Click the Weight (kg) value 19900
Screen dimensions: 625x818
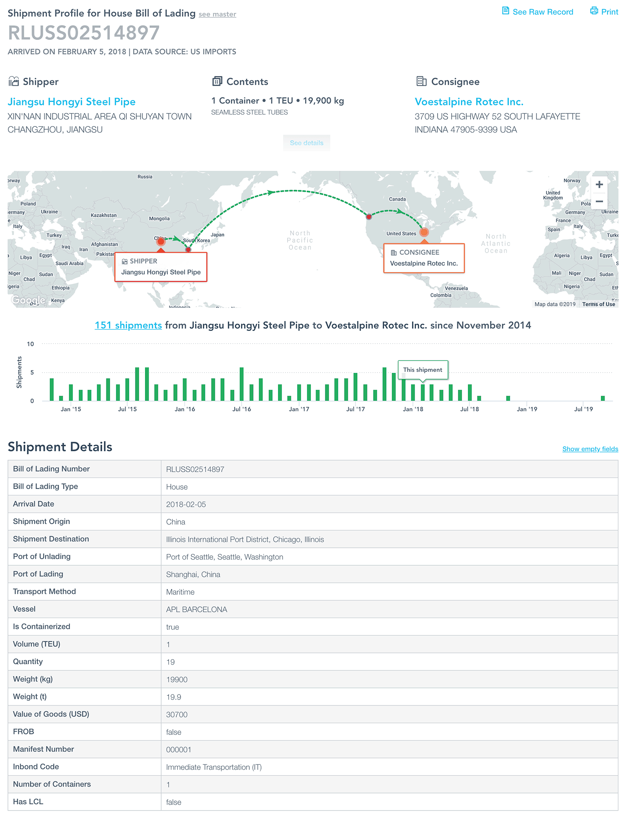click(x=177, y=680)
